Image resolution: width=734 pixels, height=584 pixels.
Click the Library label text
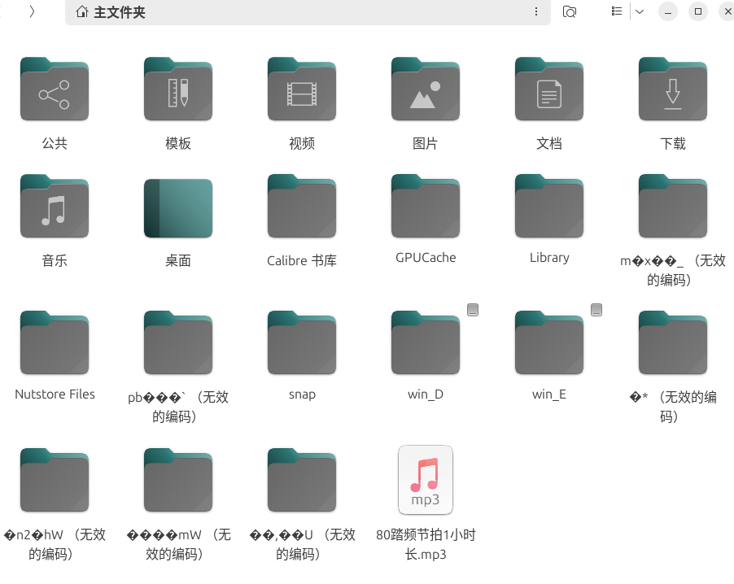click(x=549, y=257)
